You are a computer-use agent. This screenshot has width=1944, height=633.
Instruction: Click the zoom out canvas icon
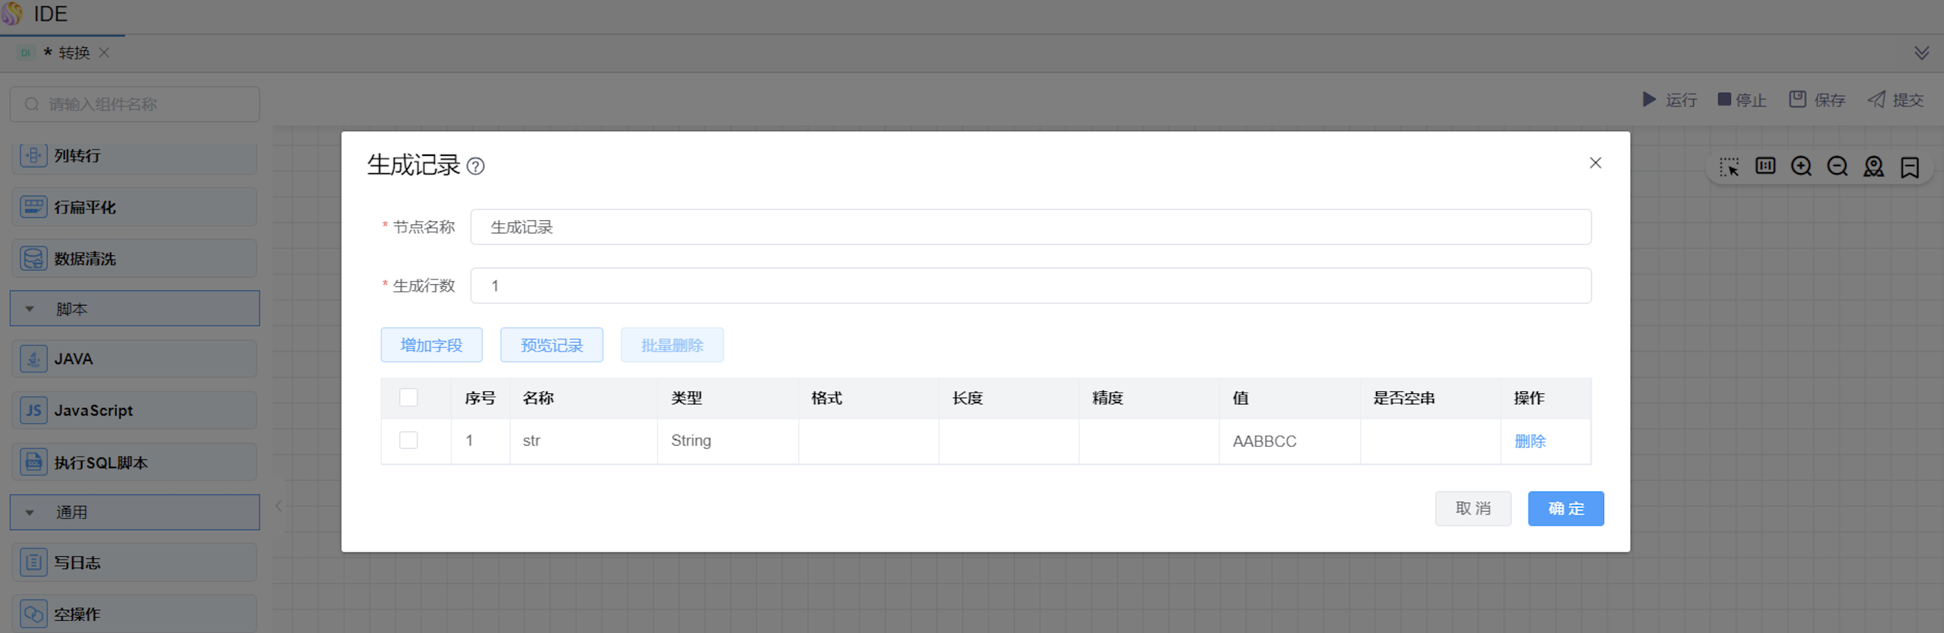1837,167
